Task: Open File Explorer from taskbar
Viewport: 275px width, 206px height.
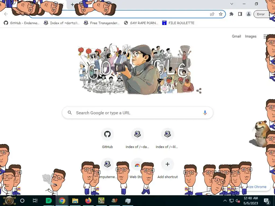Action: (x=75, y=201)
